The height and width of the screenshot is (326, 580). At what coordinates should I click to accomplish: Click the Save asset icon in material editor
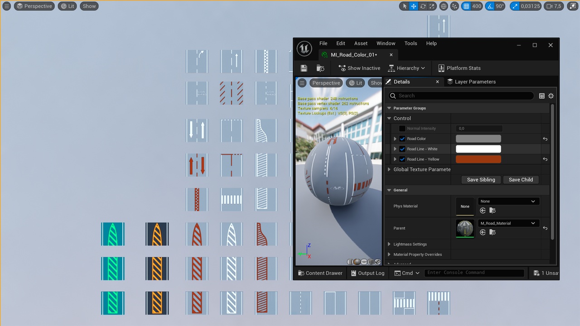click(x=304, y=68)
